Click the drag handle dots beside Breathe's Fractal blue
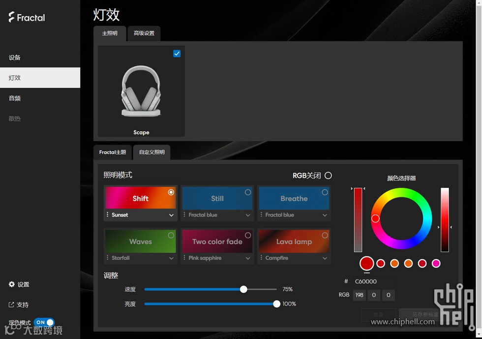 coord(261,215)
